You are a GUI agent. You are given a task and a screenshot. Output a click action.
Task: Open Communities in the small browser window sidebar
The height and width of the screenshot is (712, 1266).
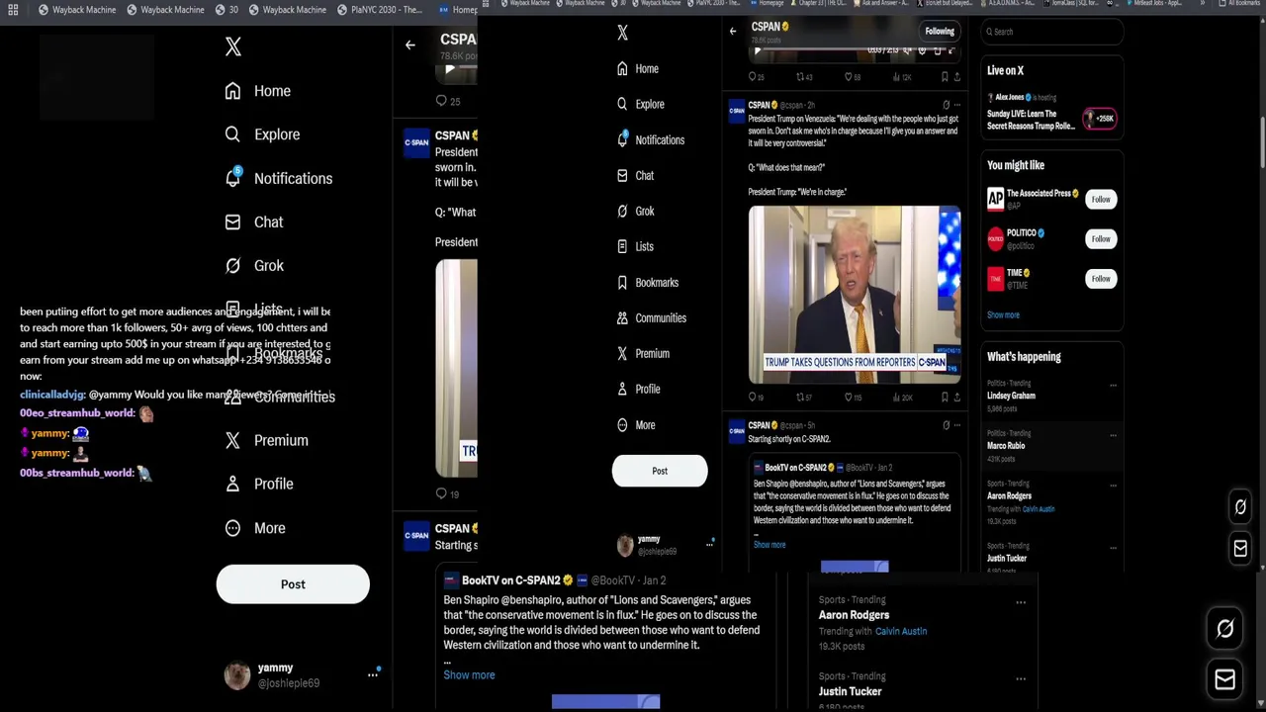[651, 317]
